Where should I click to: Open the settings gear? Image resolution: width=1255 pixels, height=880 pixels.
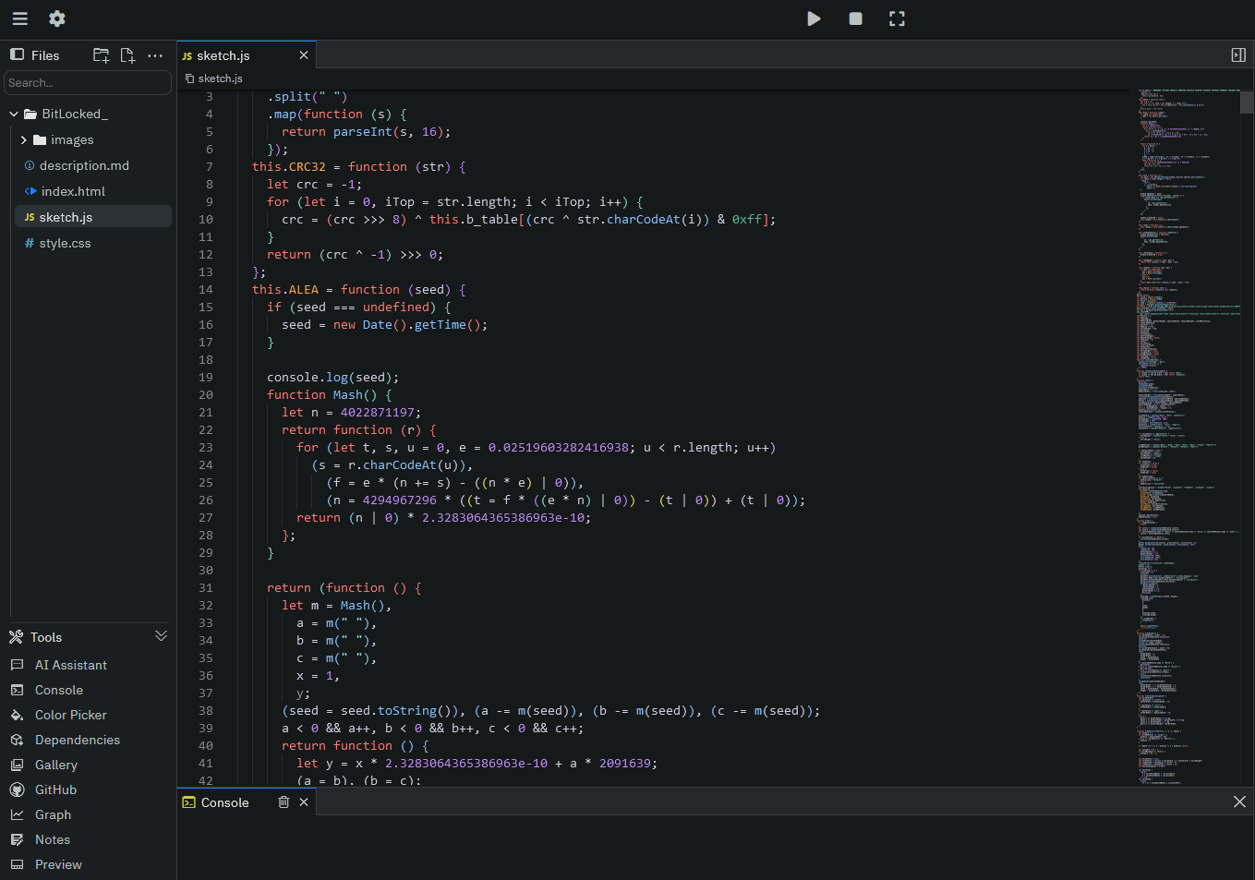click(x=57, y=18)
